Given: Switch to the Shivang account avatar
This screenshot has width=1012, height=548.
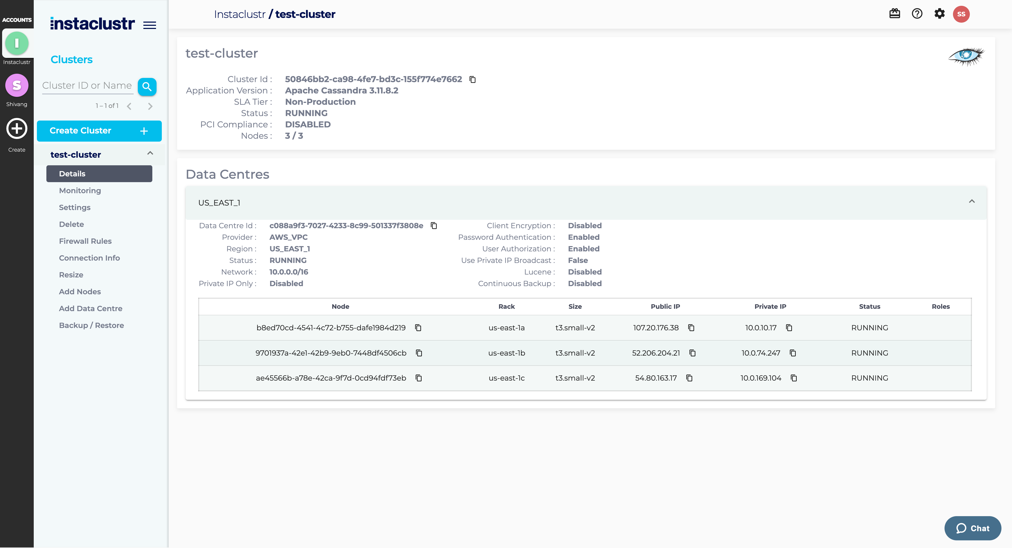Looking at the screenshot, I should click(17, 85).
